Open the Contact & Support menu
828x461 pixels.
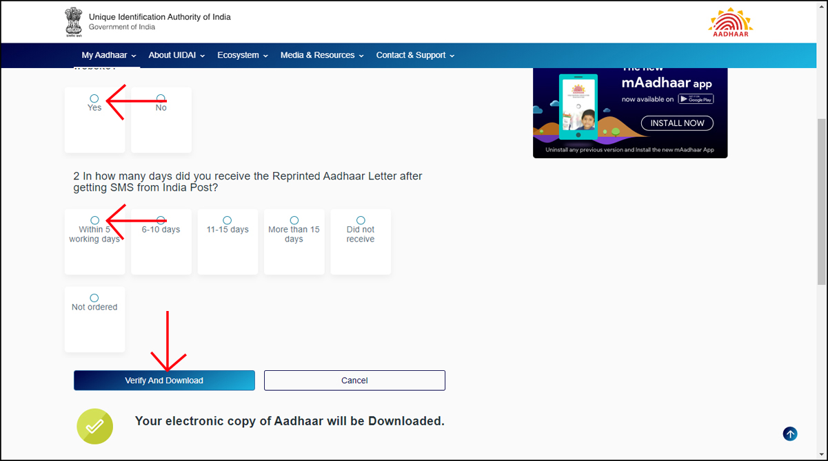(415, 55)
